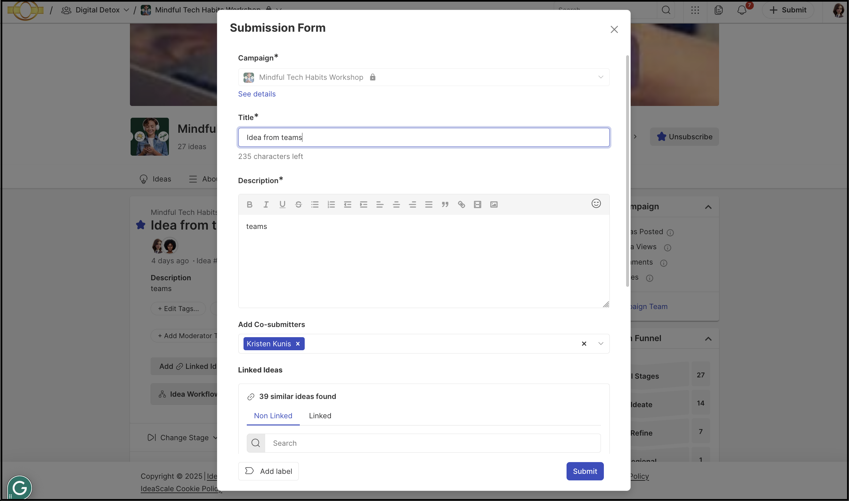Clear all co-submitters

point(584,344)
